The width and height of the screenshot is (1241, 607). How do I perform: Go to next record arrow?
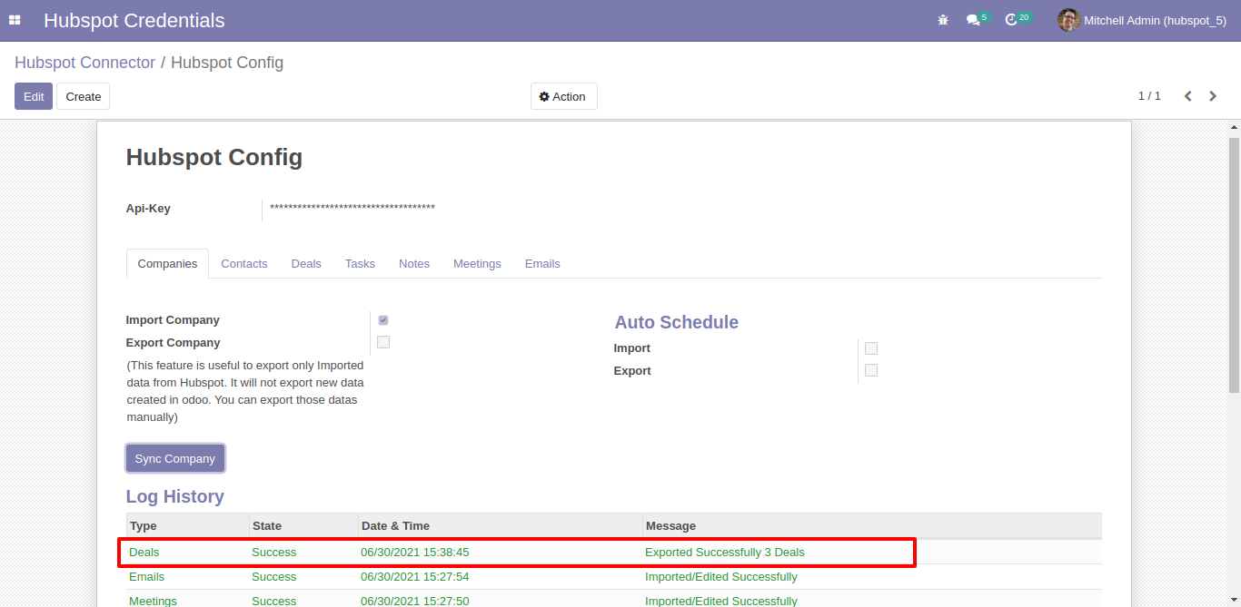coord(1213,96)
